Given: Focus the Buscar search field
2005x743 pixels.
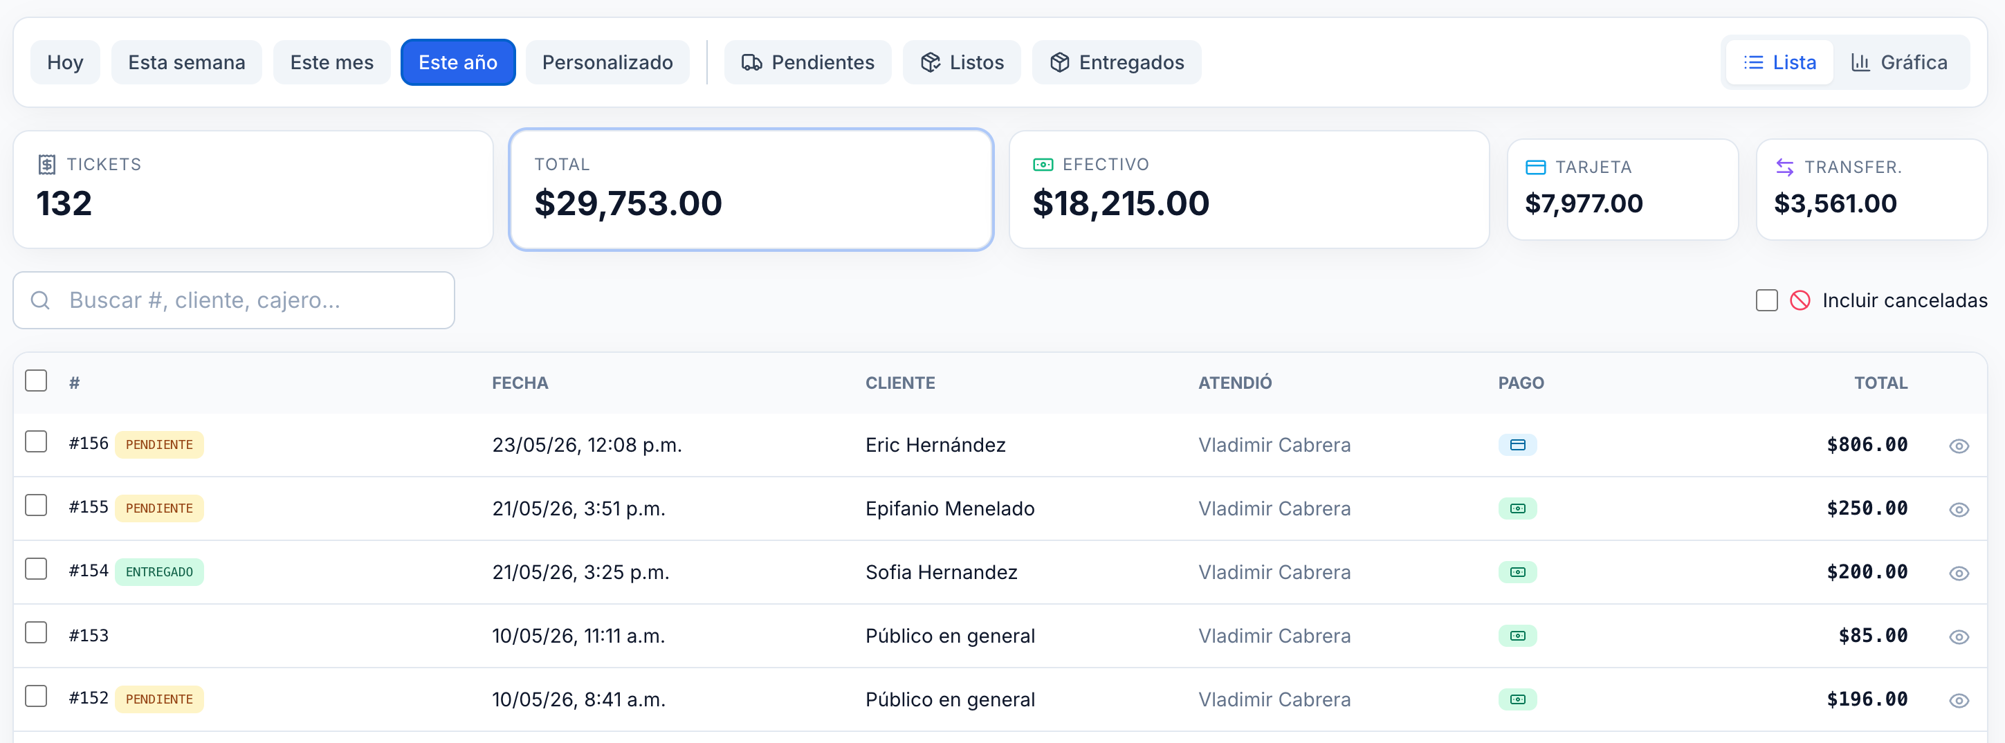Looking at the screenshot, I should coord(234,300).
